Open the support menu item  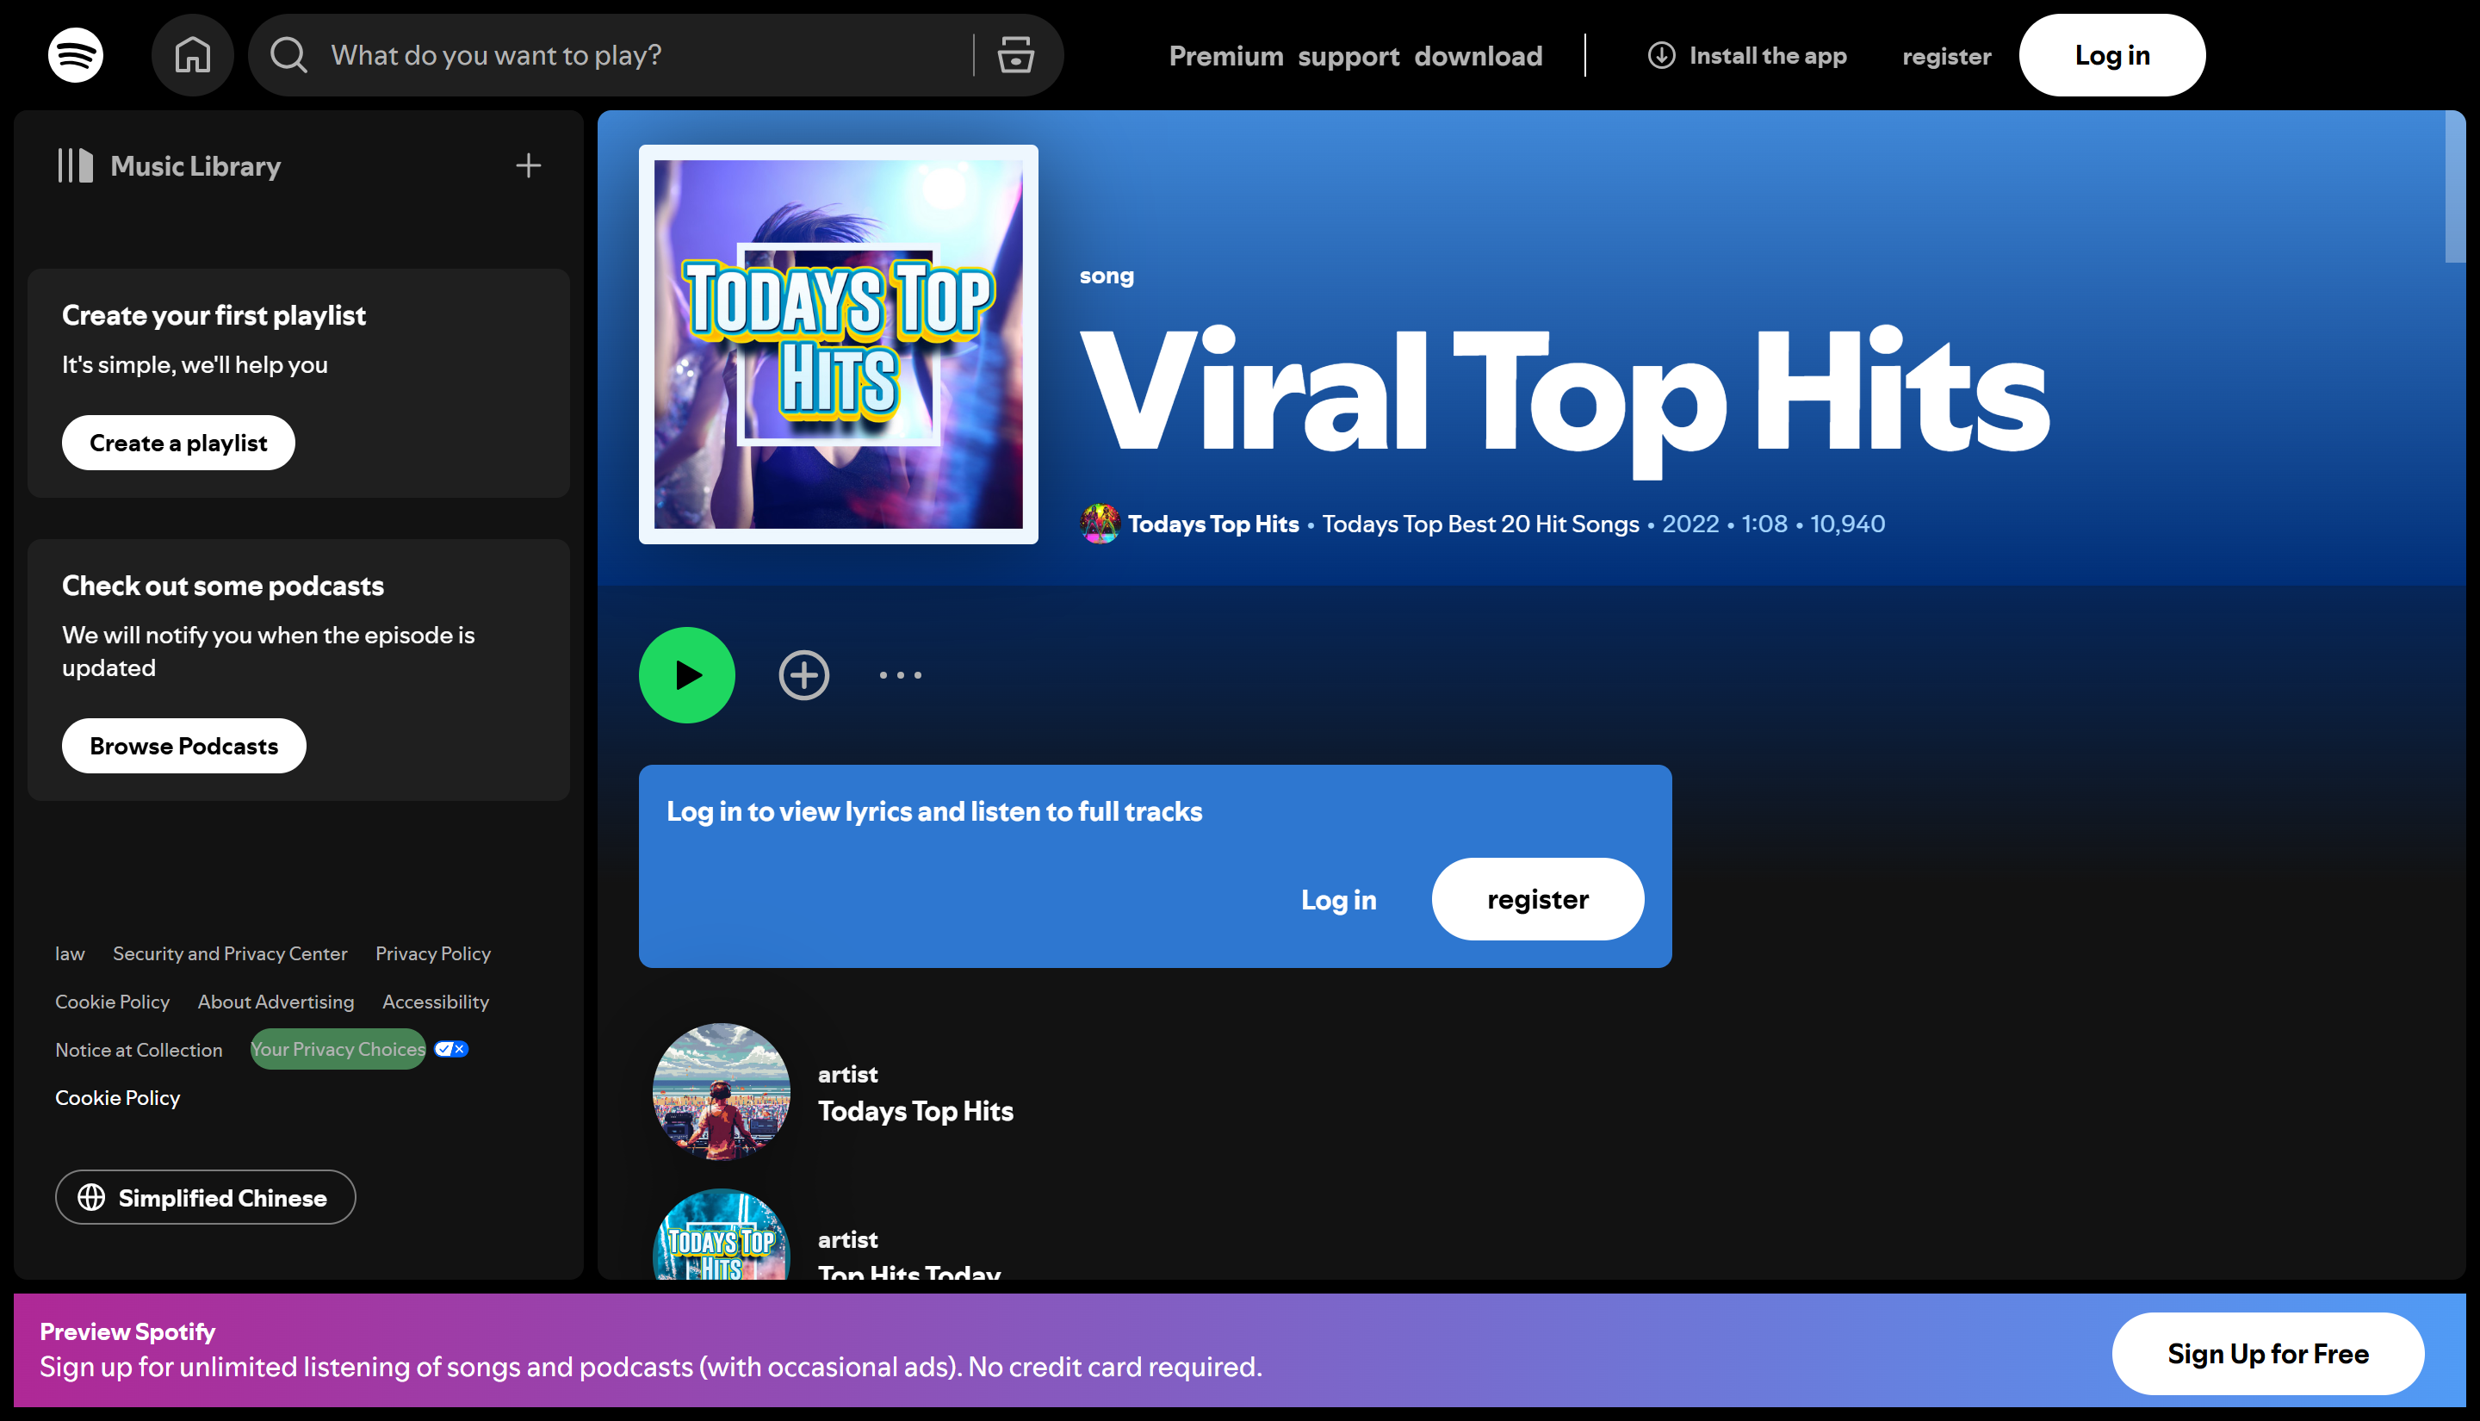(x=1348, y=57)
